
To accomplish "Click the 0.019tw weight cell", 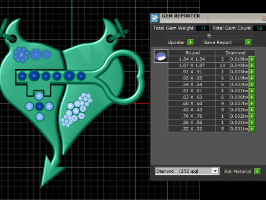I will click(x=239, y=78).
